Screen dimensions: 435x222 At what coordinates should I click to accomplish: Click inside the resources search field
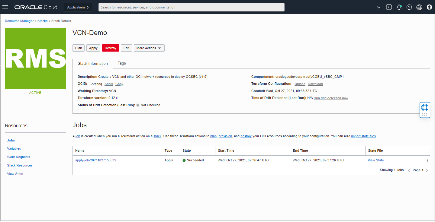point(191,7)
